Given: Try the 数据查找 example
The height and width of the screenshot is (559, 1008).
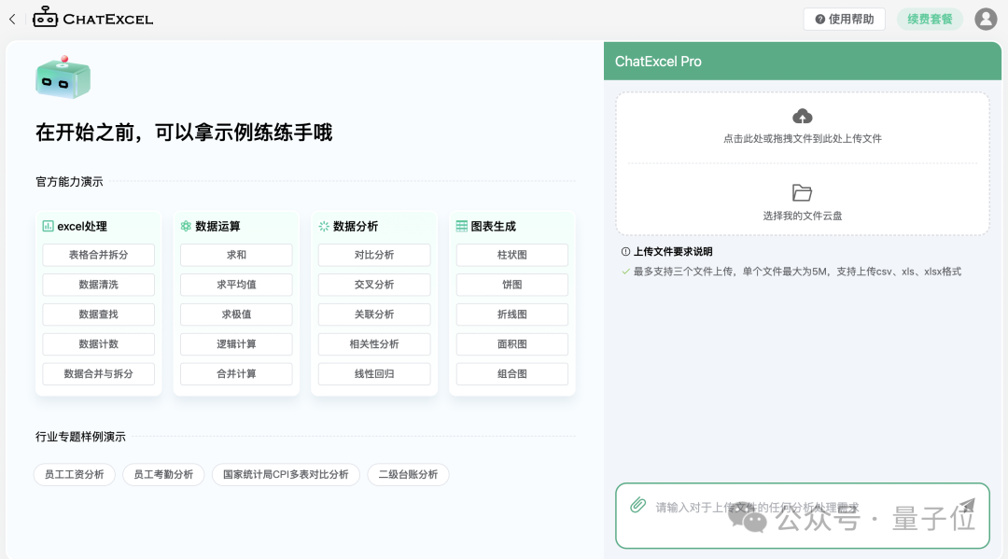Looking at the screenshot, I should pos(98,314).
